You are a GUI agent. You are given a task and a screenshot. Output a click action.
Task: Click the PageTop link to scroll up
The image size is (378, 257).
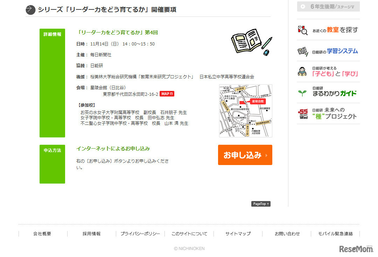click(261, 204)
